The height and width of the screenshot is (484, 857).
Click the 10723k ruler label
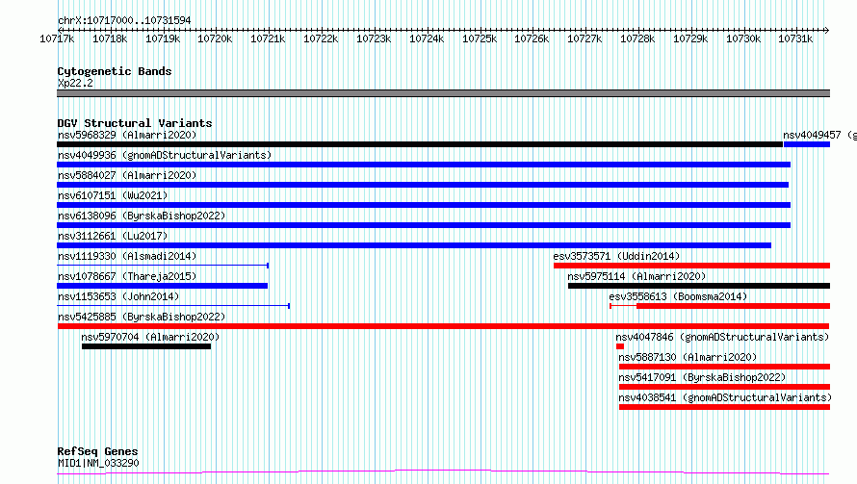pos(374,38)
